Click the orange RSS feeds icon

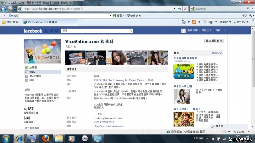(x=194, y=22)
